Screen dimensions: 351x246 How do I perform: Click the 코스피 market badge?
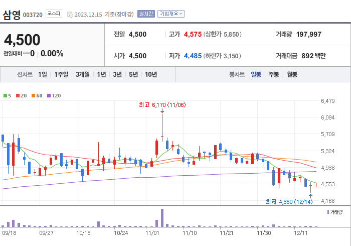point(54,14)
